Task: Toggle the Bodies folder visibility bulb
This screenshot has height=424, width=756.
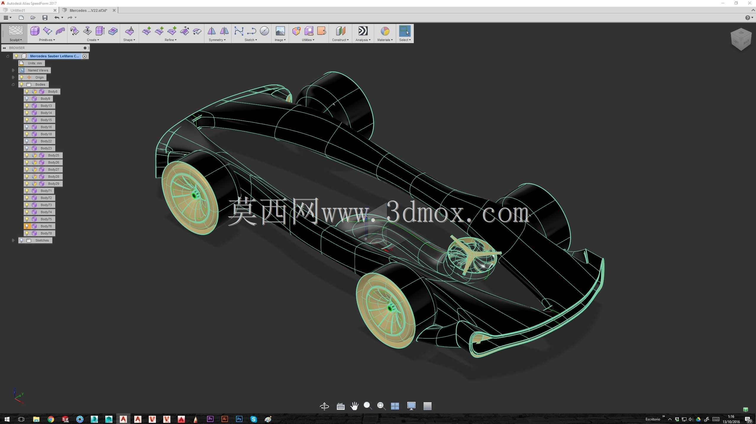Action: 21,84
